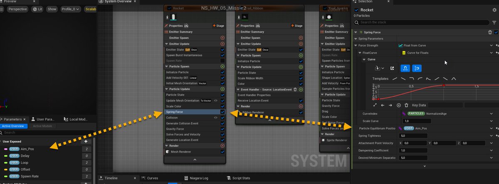Disable Scale Ribbon Width module
This screenshot has width=499, height=184.
pos(301,78)
